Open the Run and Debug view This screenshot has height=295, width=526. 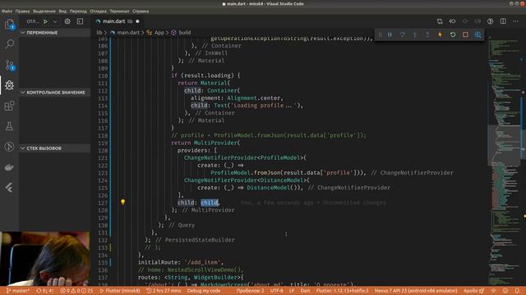[9, 85]
